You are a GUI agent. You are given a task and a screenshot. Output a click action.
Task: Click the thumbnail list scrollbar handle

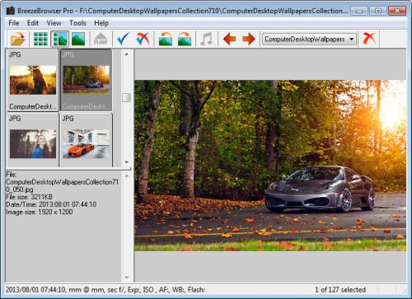[x=126, y=97]
